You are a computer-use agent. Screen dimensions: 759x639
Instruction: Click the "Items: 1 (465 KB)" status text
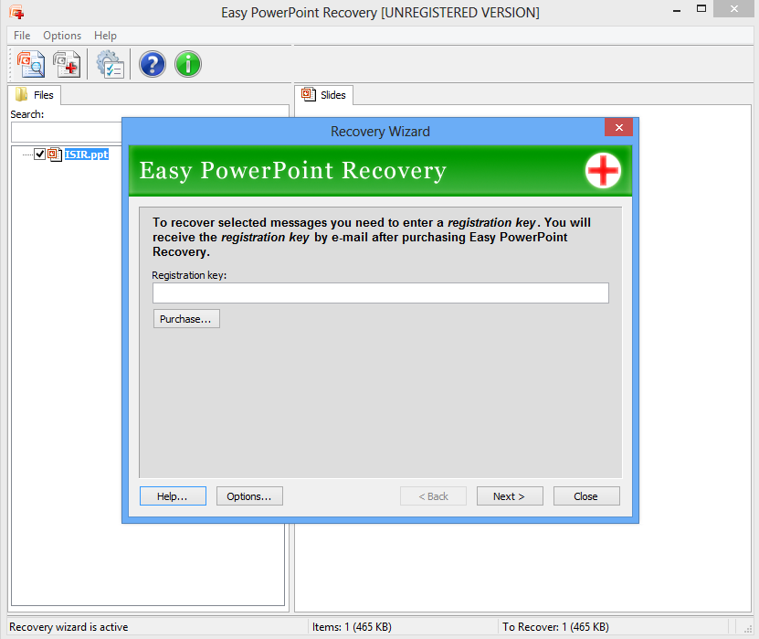(x=352, y=627)
